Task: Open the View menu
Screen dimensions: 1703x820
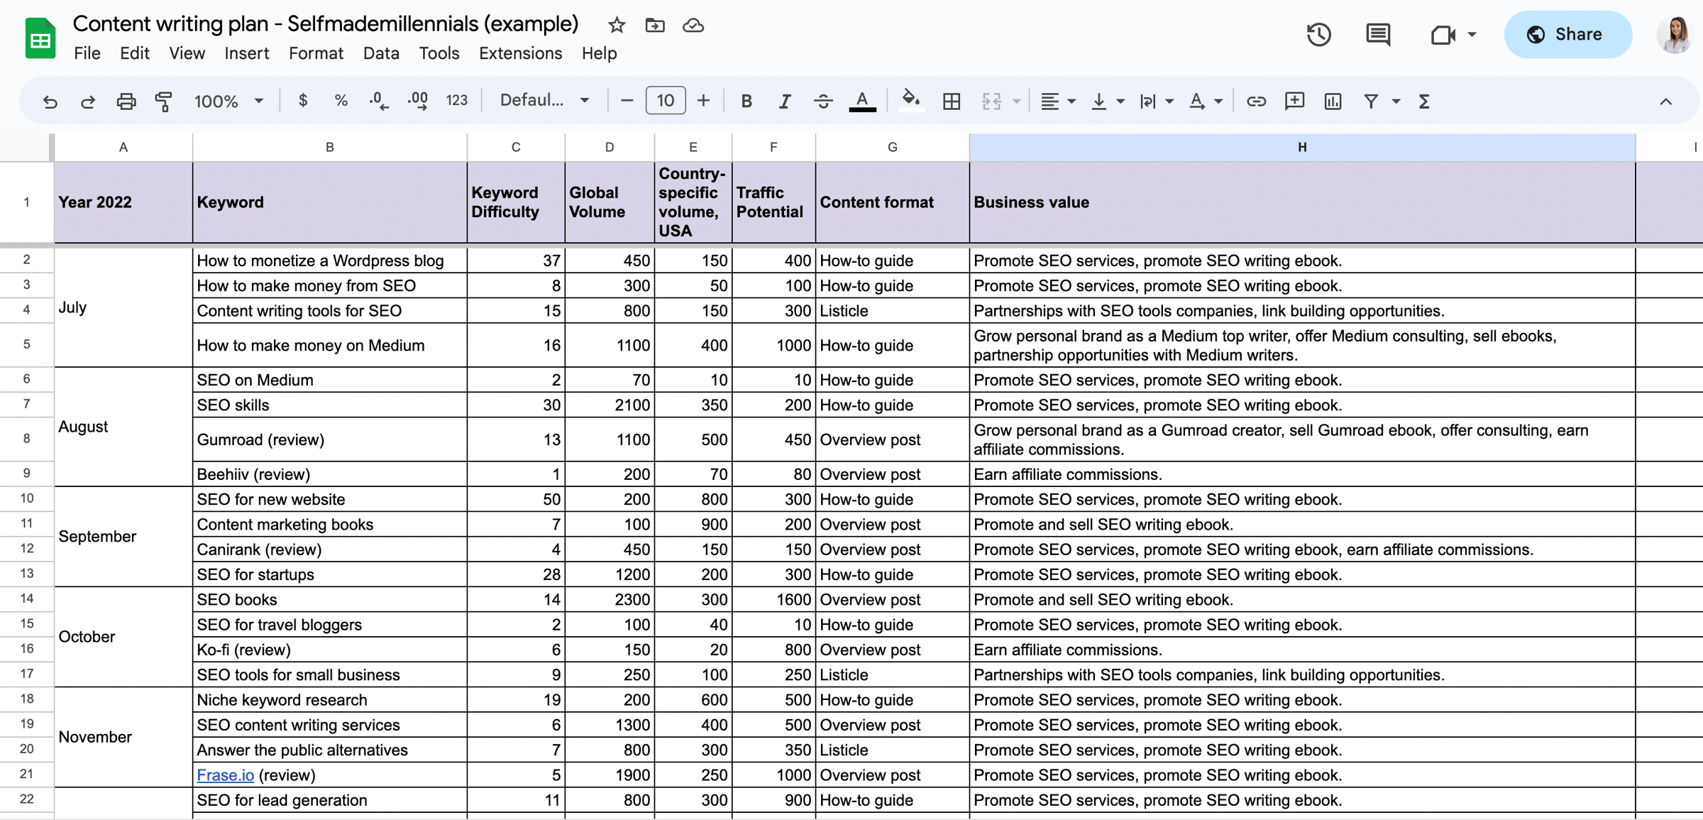Action: [187, 53]
